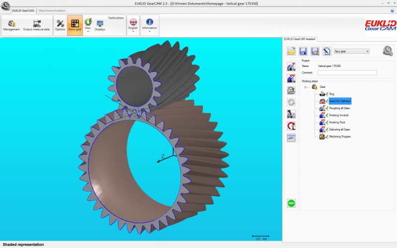Image resolution: width=397 pixels, height=248 pixels.
Task: Click the 'Working steps' group label
Action: click(x=309, y=81)
